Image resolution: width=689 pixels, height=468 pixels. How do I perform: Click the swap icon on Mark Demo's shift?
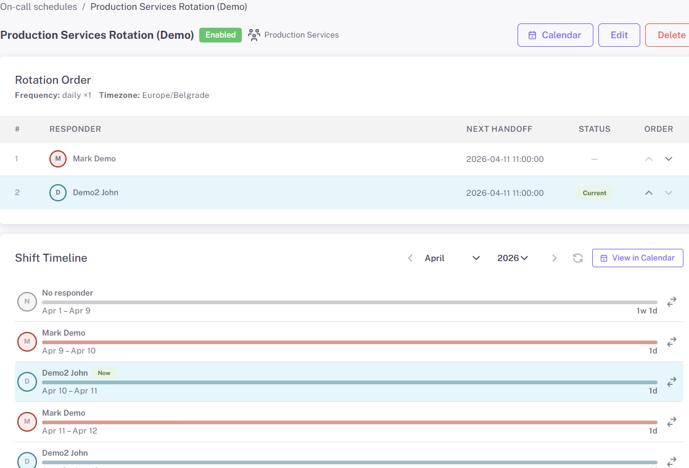click(x=671, y=342)
